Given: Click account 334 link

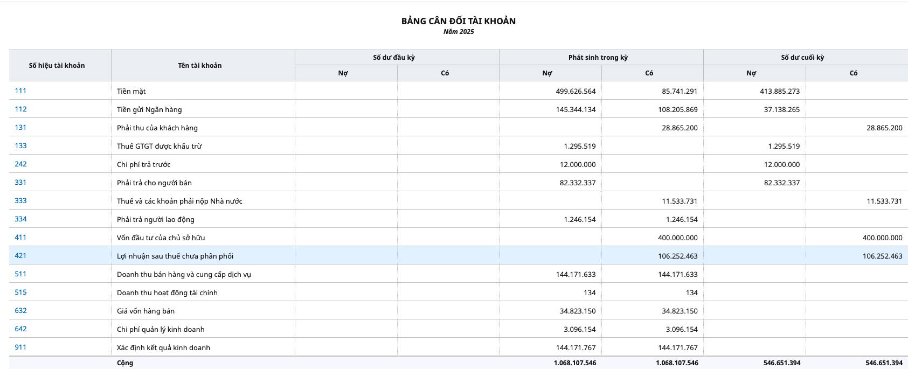Looking at the screenshot, I should click(20, 219).
